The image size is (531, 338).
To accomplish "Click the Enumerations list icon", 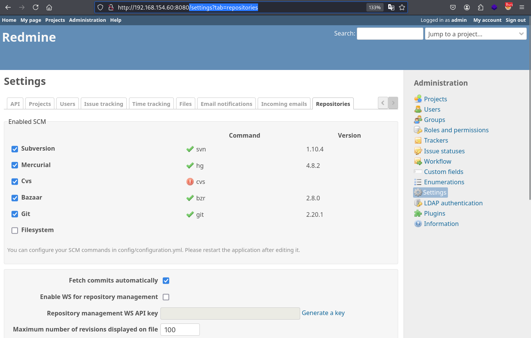I will [418, 182].
